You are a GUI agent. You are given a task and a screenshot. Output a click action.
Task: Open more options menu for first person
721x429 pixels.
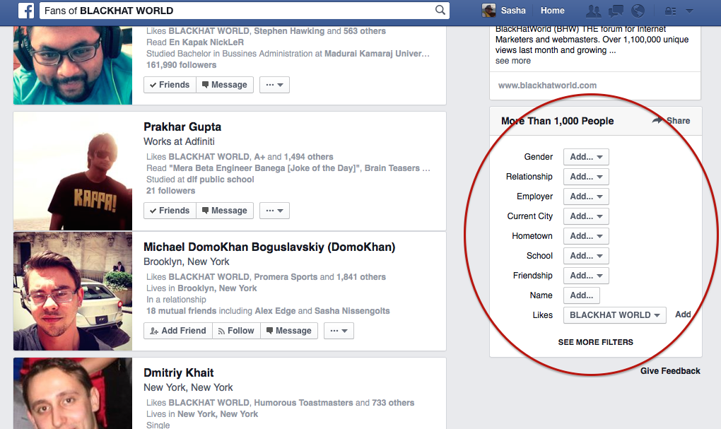(x=274, y=85)
